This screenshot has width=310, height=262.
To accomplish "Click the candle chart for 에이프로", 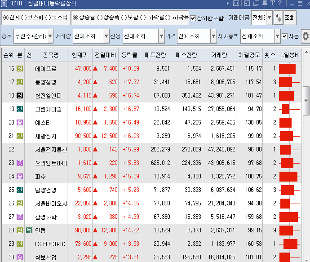I will point(289,69).
